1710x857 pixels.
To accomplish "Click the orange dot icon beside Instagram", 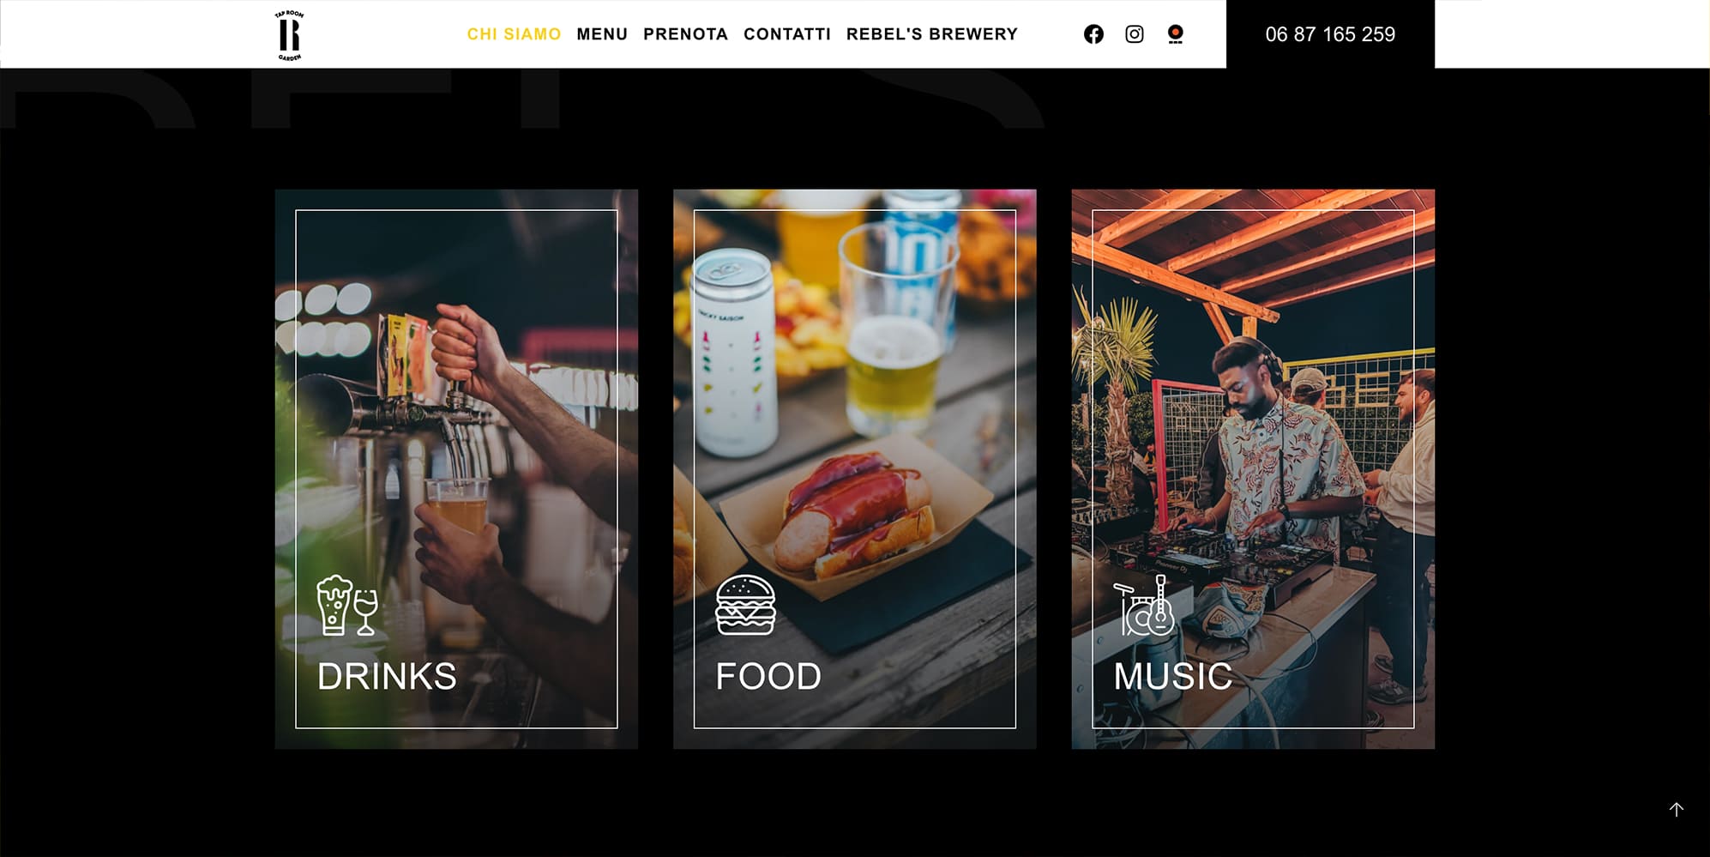I will (1176, 34).
